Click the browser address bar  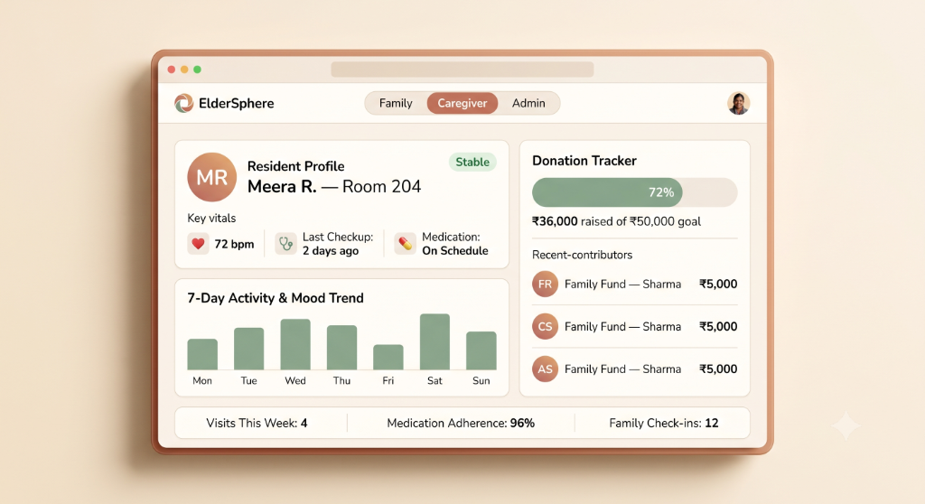click(x=462, y=70)
